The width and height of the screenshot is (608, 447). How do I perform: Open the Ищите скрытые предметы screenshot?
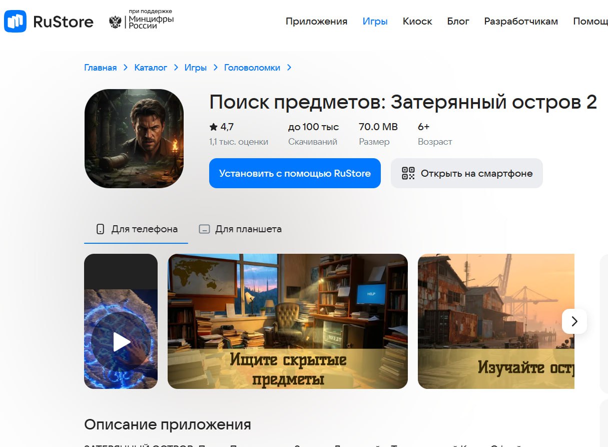287,321
